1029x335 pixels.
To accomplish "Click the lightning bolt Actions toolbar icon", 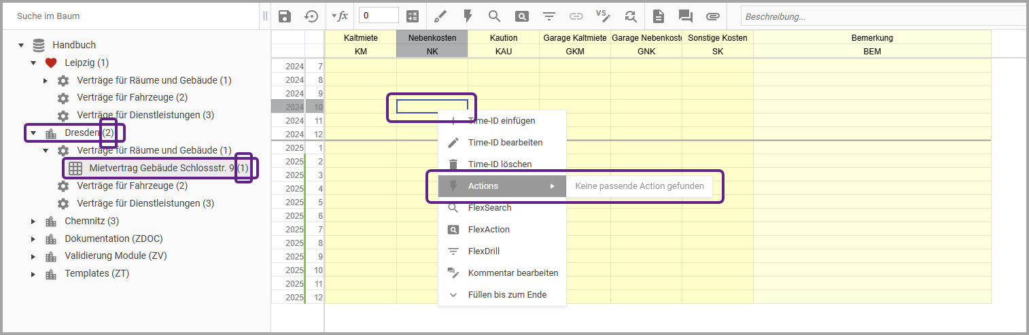I will coord(468,16).
